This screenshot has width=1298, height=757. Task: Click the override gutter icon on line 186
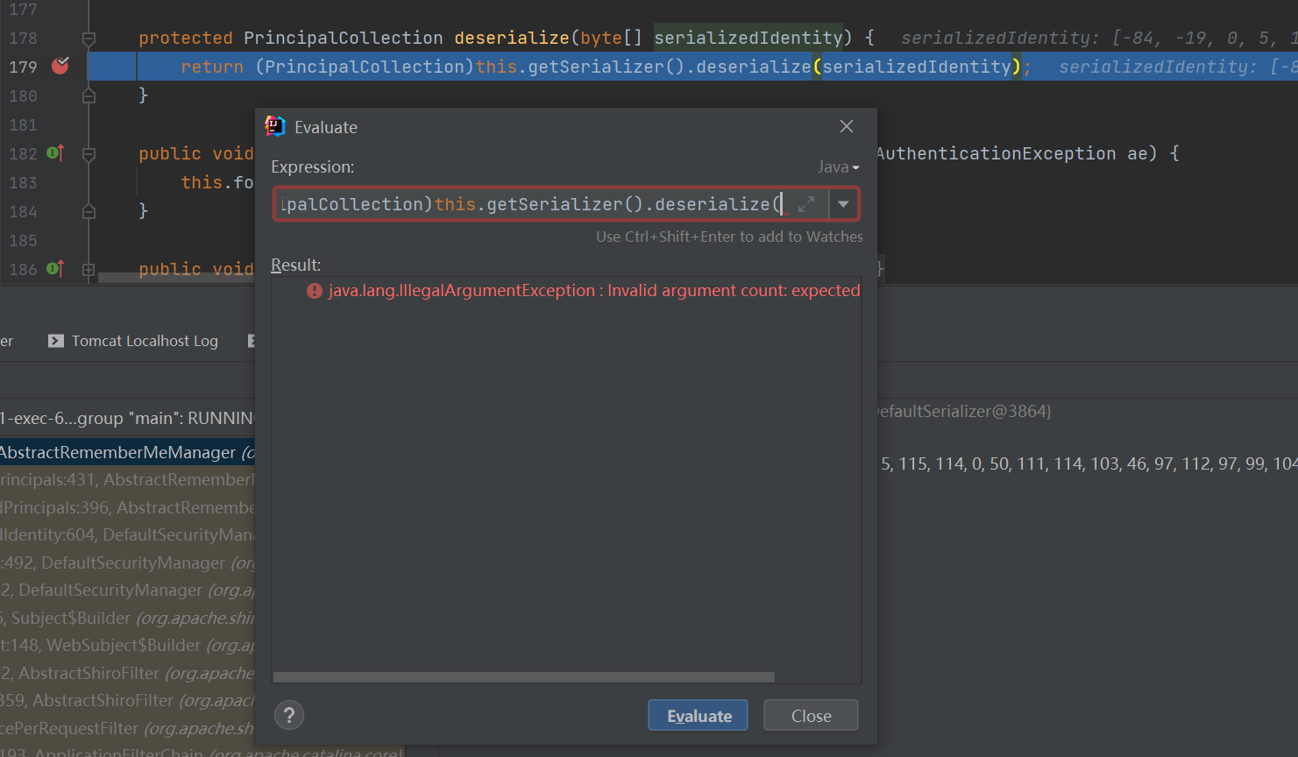(55, 269)
